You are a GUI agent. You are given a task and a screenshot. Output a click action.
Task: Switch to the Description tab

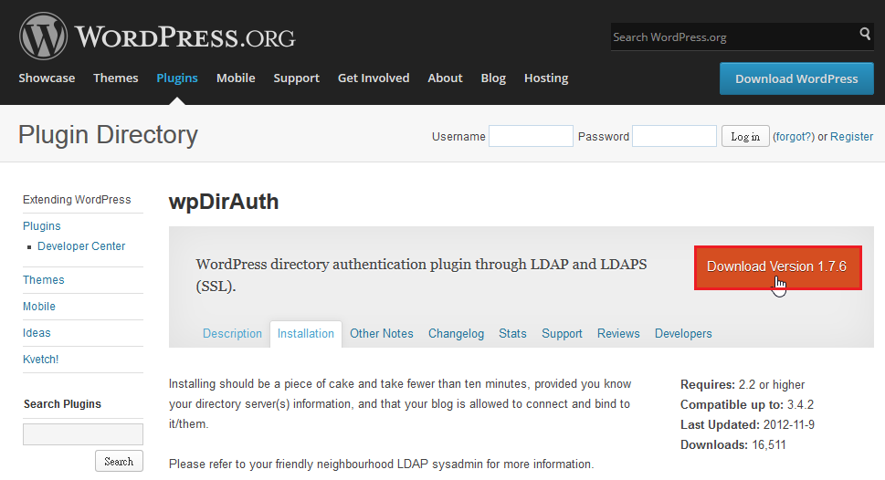pyautogui.click(x=233, y=333)
